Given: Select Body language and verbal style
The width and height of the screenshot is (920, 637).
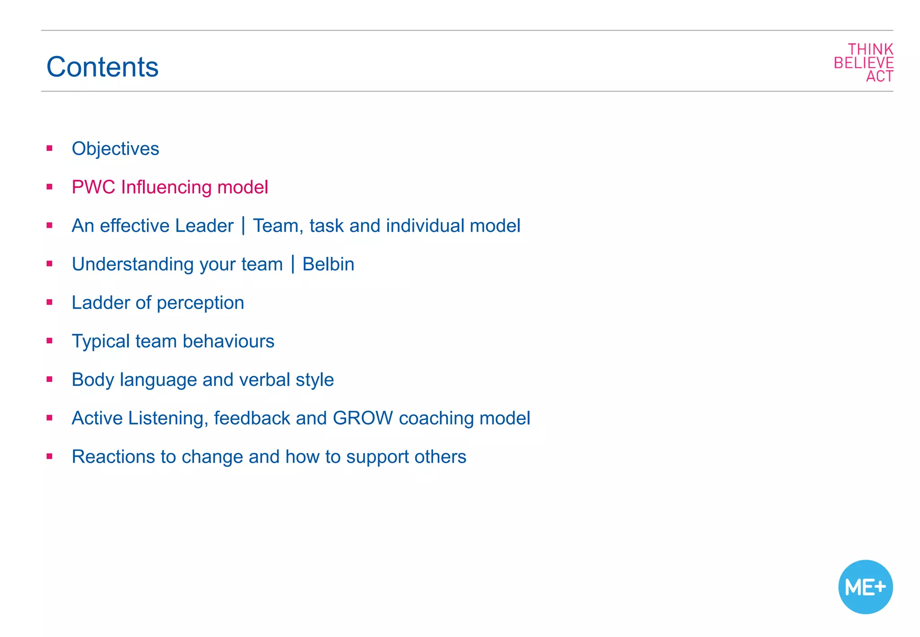Looking at the screenshot, I should point(203,380).
